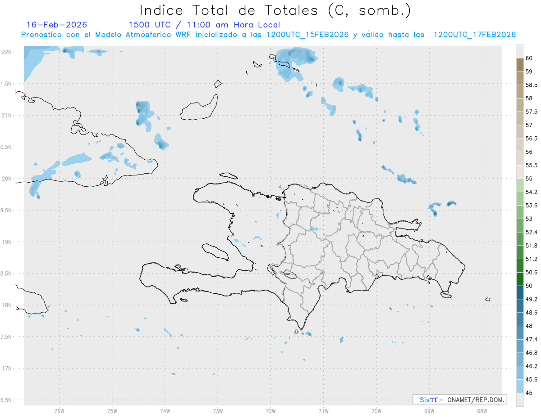Click the '76W' longitude label

tap(59, 411)
